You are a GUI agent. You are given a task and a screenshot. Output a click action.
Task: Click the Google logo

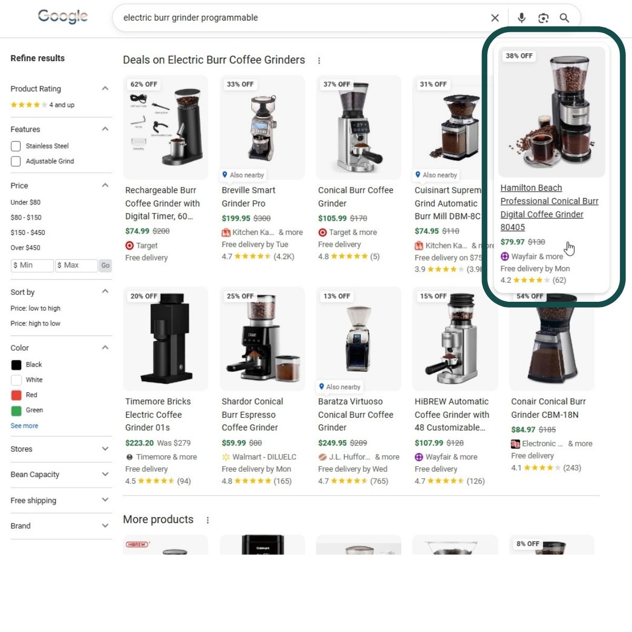tap(63, 16)
